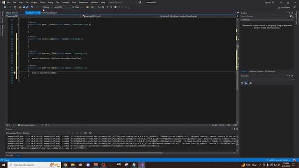The image size is (299, 168).
Task: Open the Edit menu
Action: pos(14,2)
